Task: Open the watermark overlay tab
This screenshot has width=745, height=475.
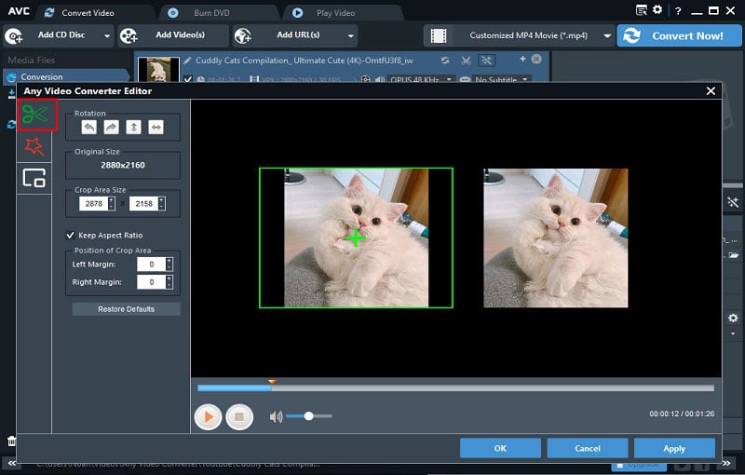Action: pos(34,178)
